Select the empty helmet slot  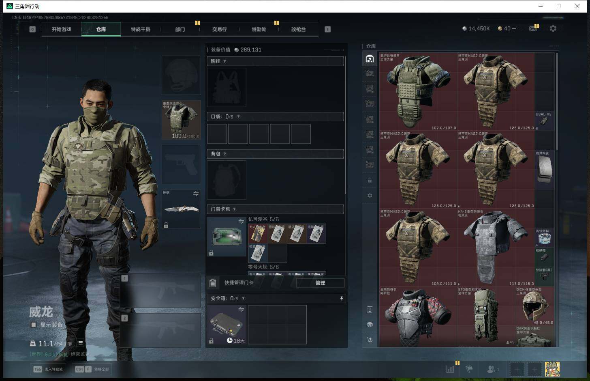pos(181,75)
